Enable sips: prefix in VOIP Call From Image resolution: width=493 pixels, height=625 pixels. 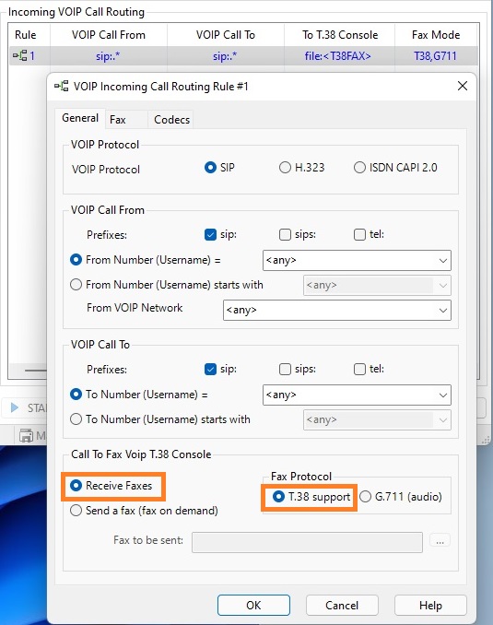click(x=285, y=234)
